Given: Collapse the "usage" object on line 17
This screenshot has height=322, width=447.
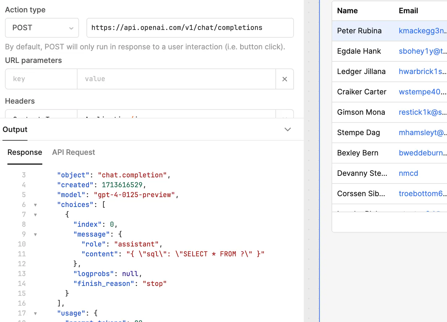Looking at the screenshot, I should click(36, 313).
